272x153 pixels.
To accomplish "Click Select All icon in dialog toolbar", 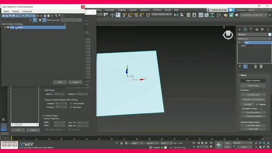I will tap(45, 16).
